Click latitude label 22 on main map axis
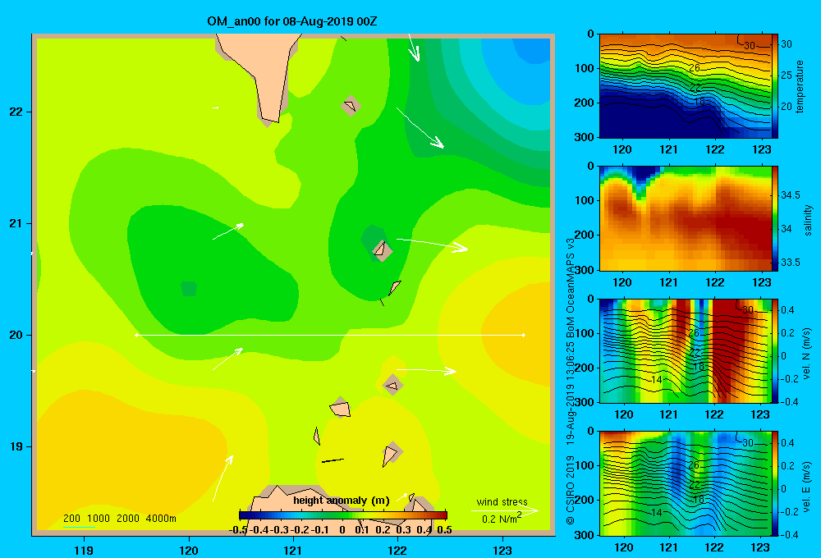 click(16, 112)
